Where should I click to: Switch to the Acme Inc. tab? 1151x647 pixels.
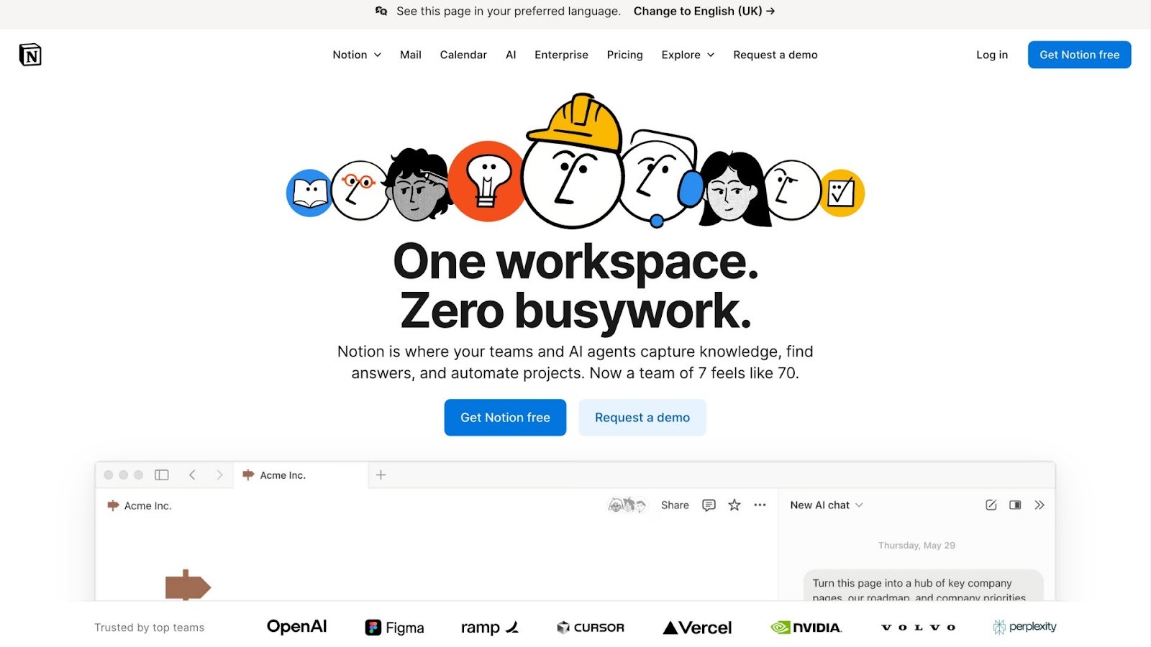click(283, 474)
